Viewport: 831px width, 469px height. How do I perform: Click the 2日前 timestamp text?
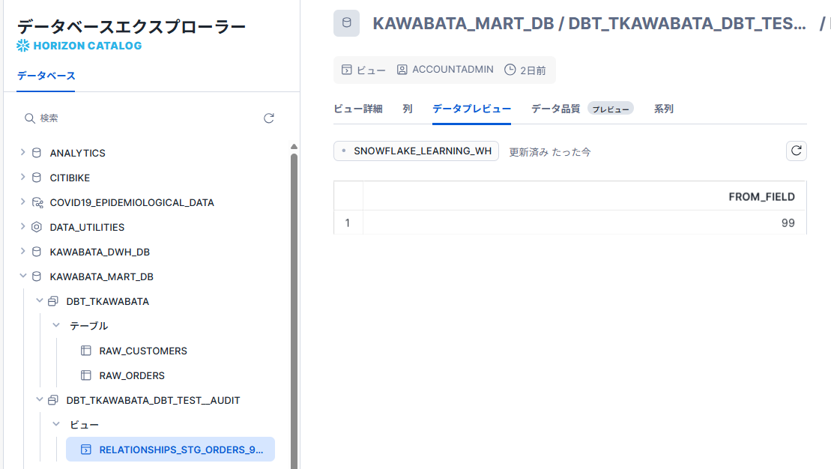coord(533,70)
